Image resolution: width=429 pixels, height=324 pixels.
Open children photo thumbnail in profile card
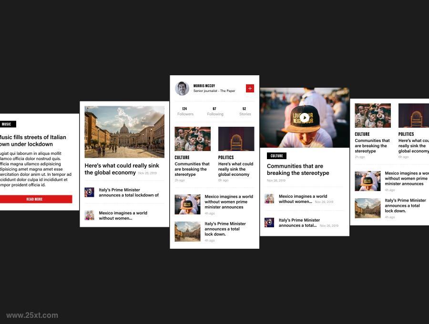pyautogui.click(x=193, y=139)
